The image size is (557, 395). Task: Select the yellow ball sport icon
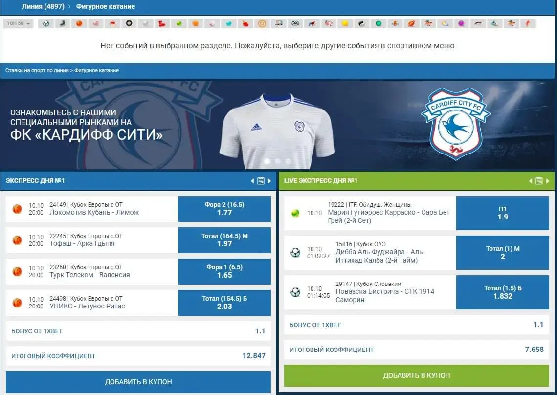(345, 23)
